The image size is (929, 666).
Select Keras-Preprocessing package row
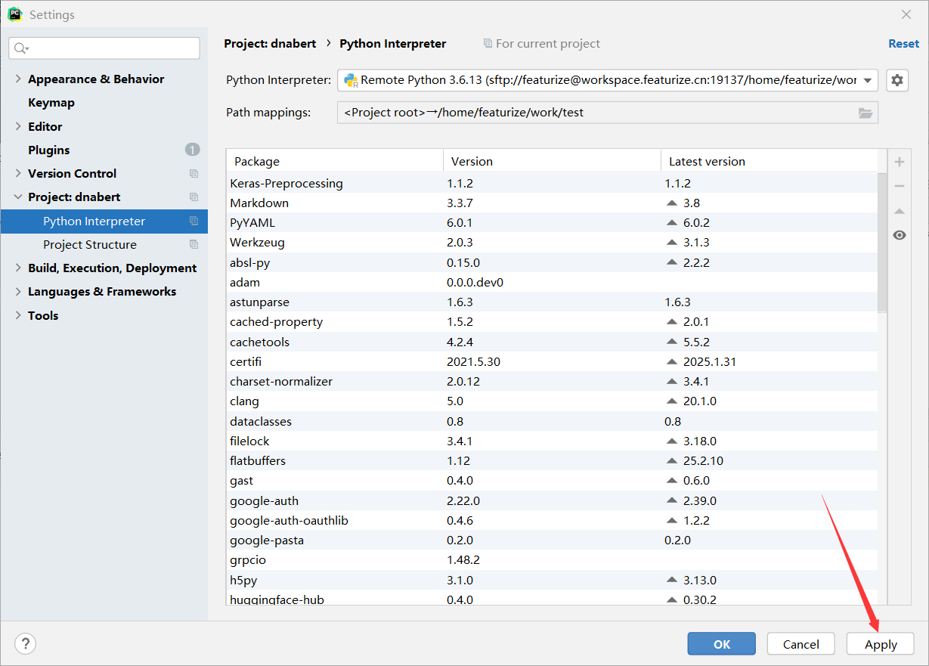coord(553,183)
